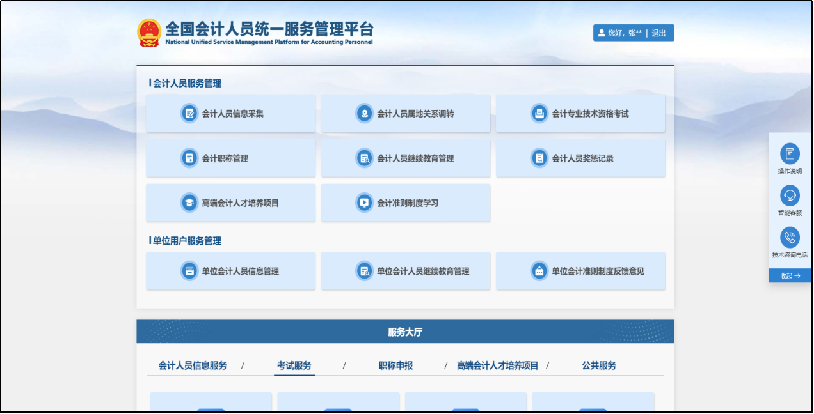Open 会计人员信息采集 via its form icon

[x=189, y=113]
